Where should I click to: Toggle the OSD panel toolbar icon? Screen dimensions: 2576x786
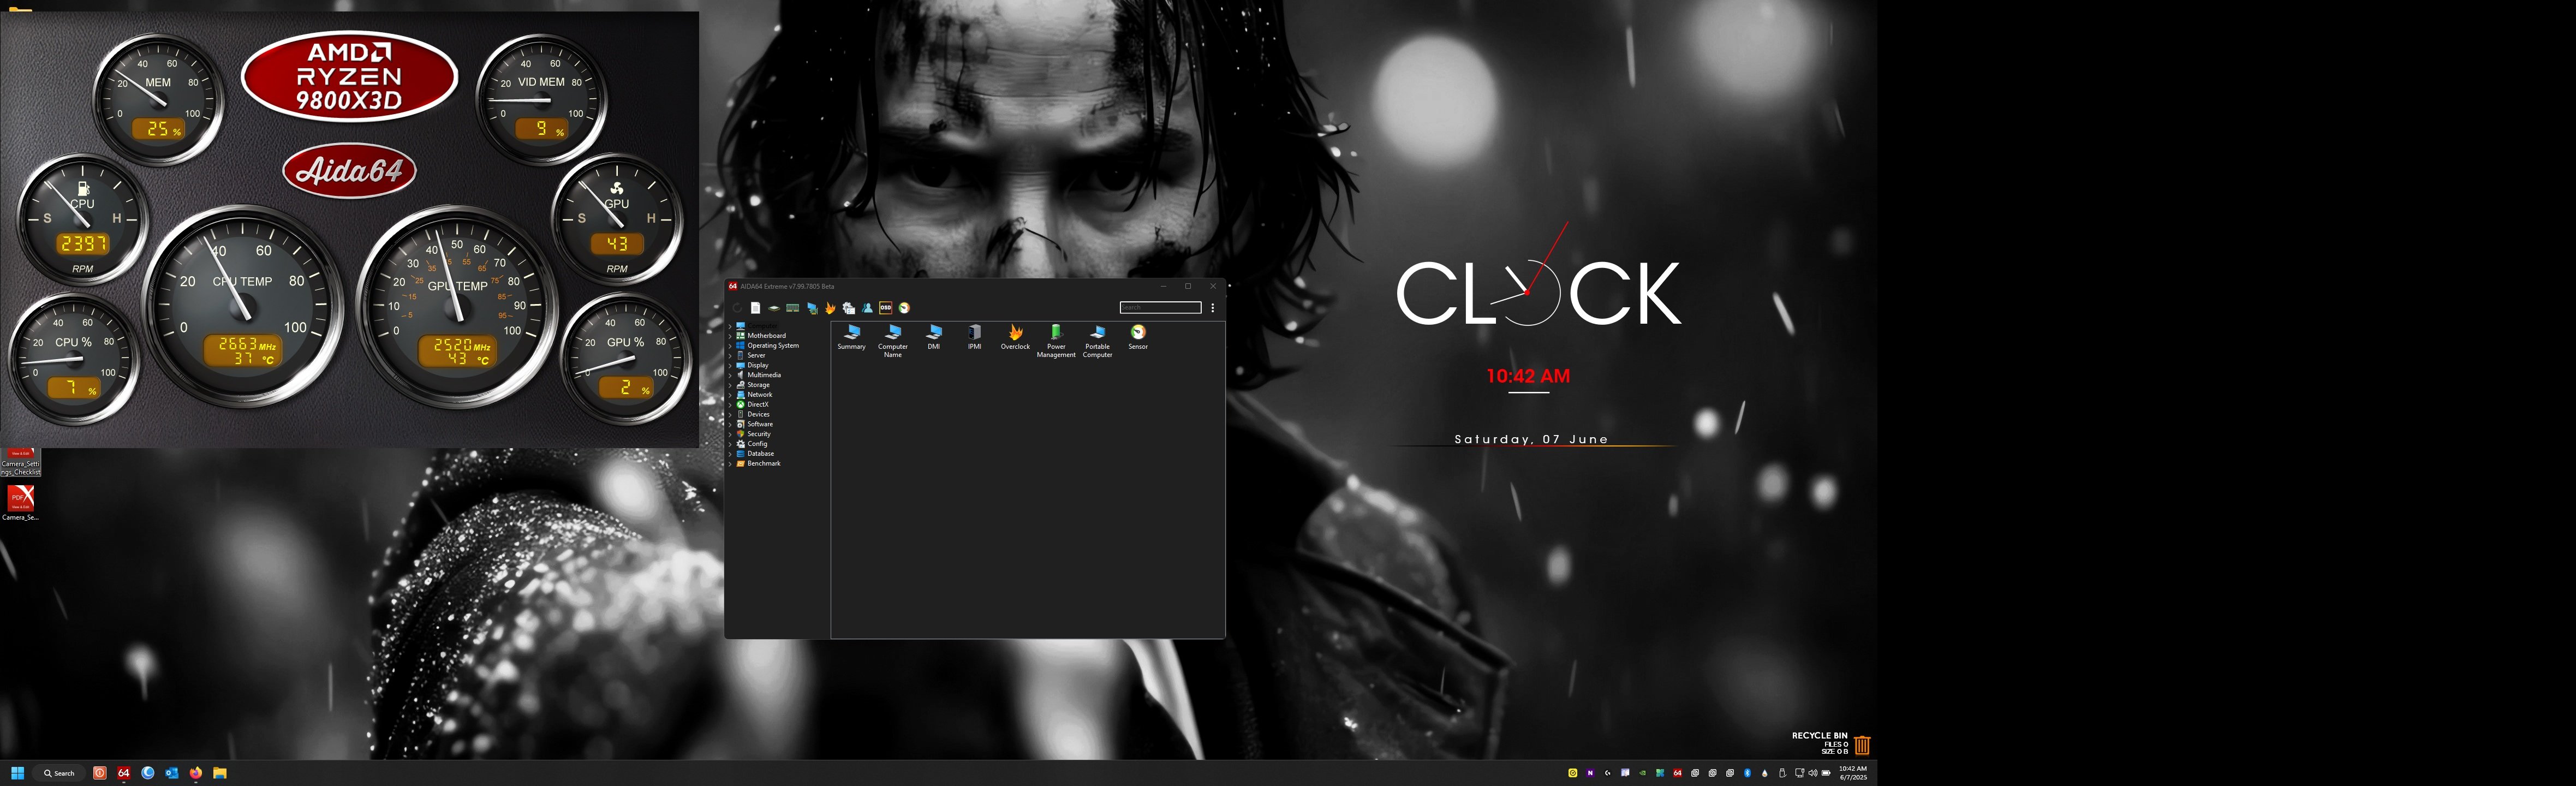click(886, 308)
